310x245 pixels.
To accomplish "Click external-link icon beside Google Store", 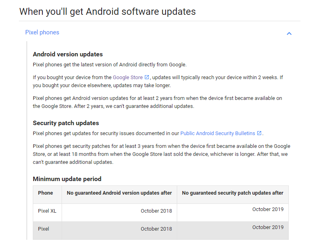I will pos(147,77).
